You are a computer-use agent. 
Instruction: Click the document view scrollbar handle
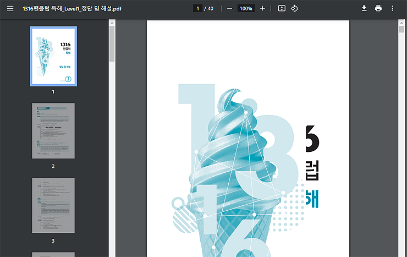[x=402, y=29]
